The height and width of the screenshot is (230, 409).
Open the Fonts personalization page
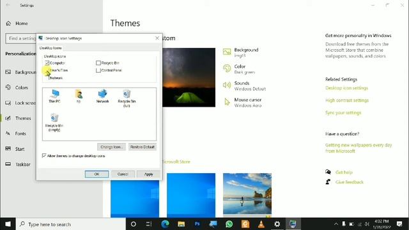(15, 134)
